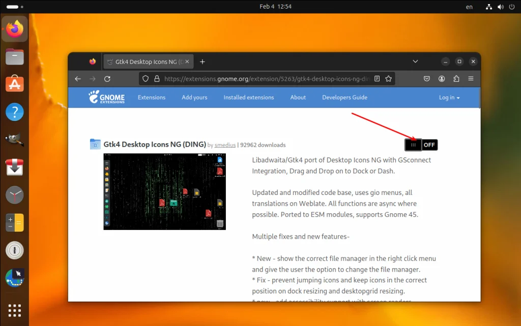Launch GIMP from the dock
This screenshot has height=326, width=521.
(x=15, y=140)
